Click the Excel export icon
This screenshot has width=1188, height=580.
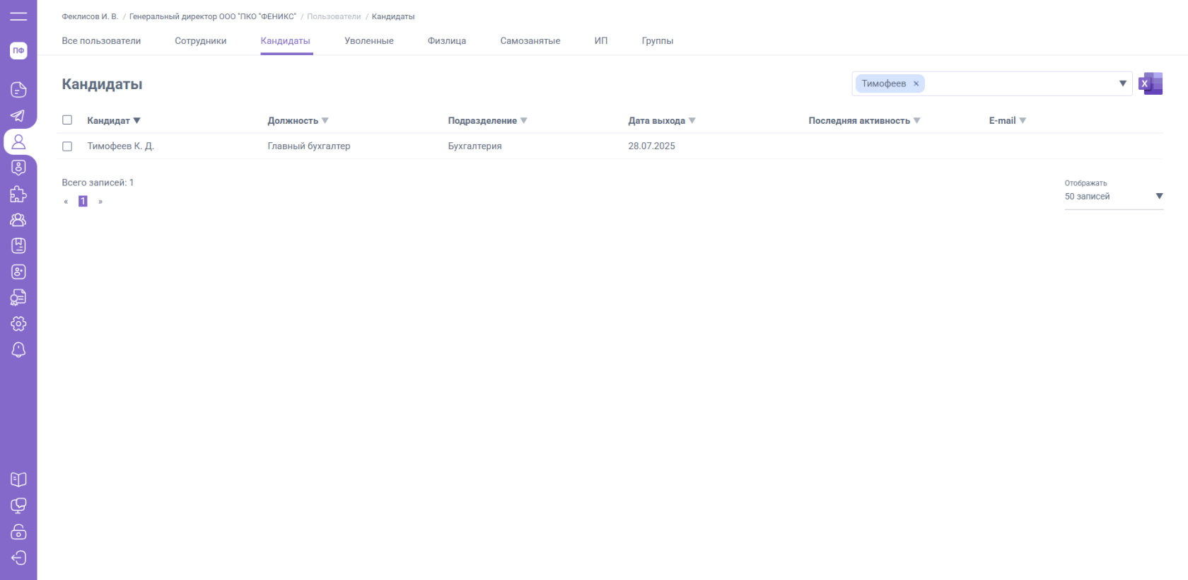(1151, 83)
